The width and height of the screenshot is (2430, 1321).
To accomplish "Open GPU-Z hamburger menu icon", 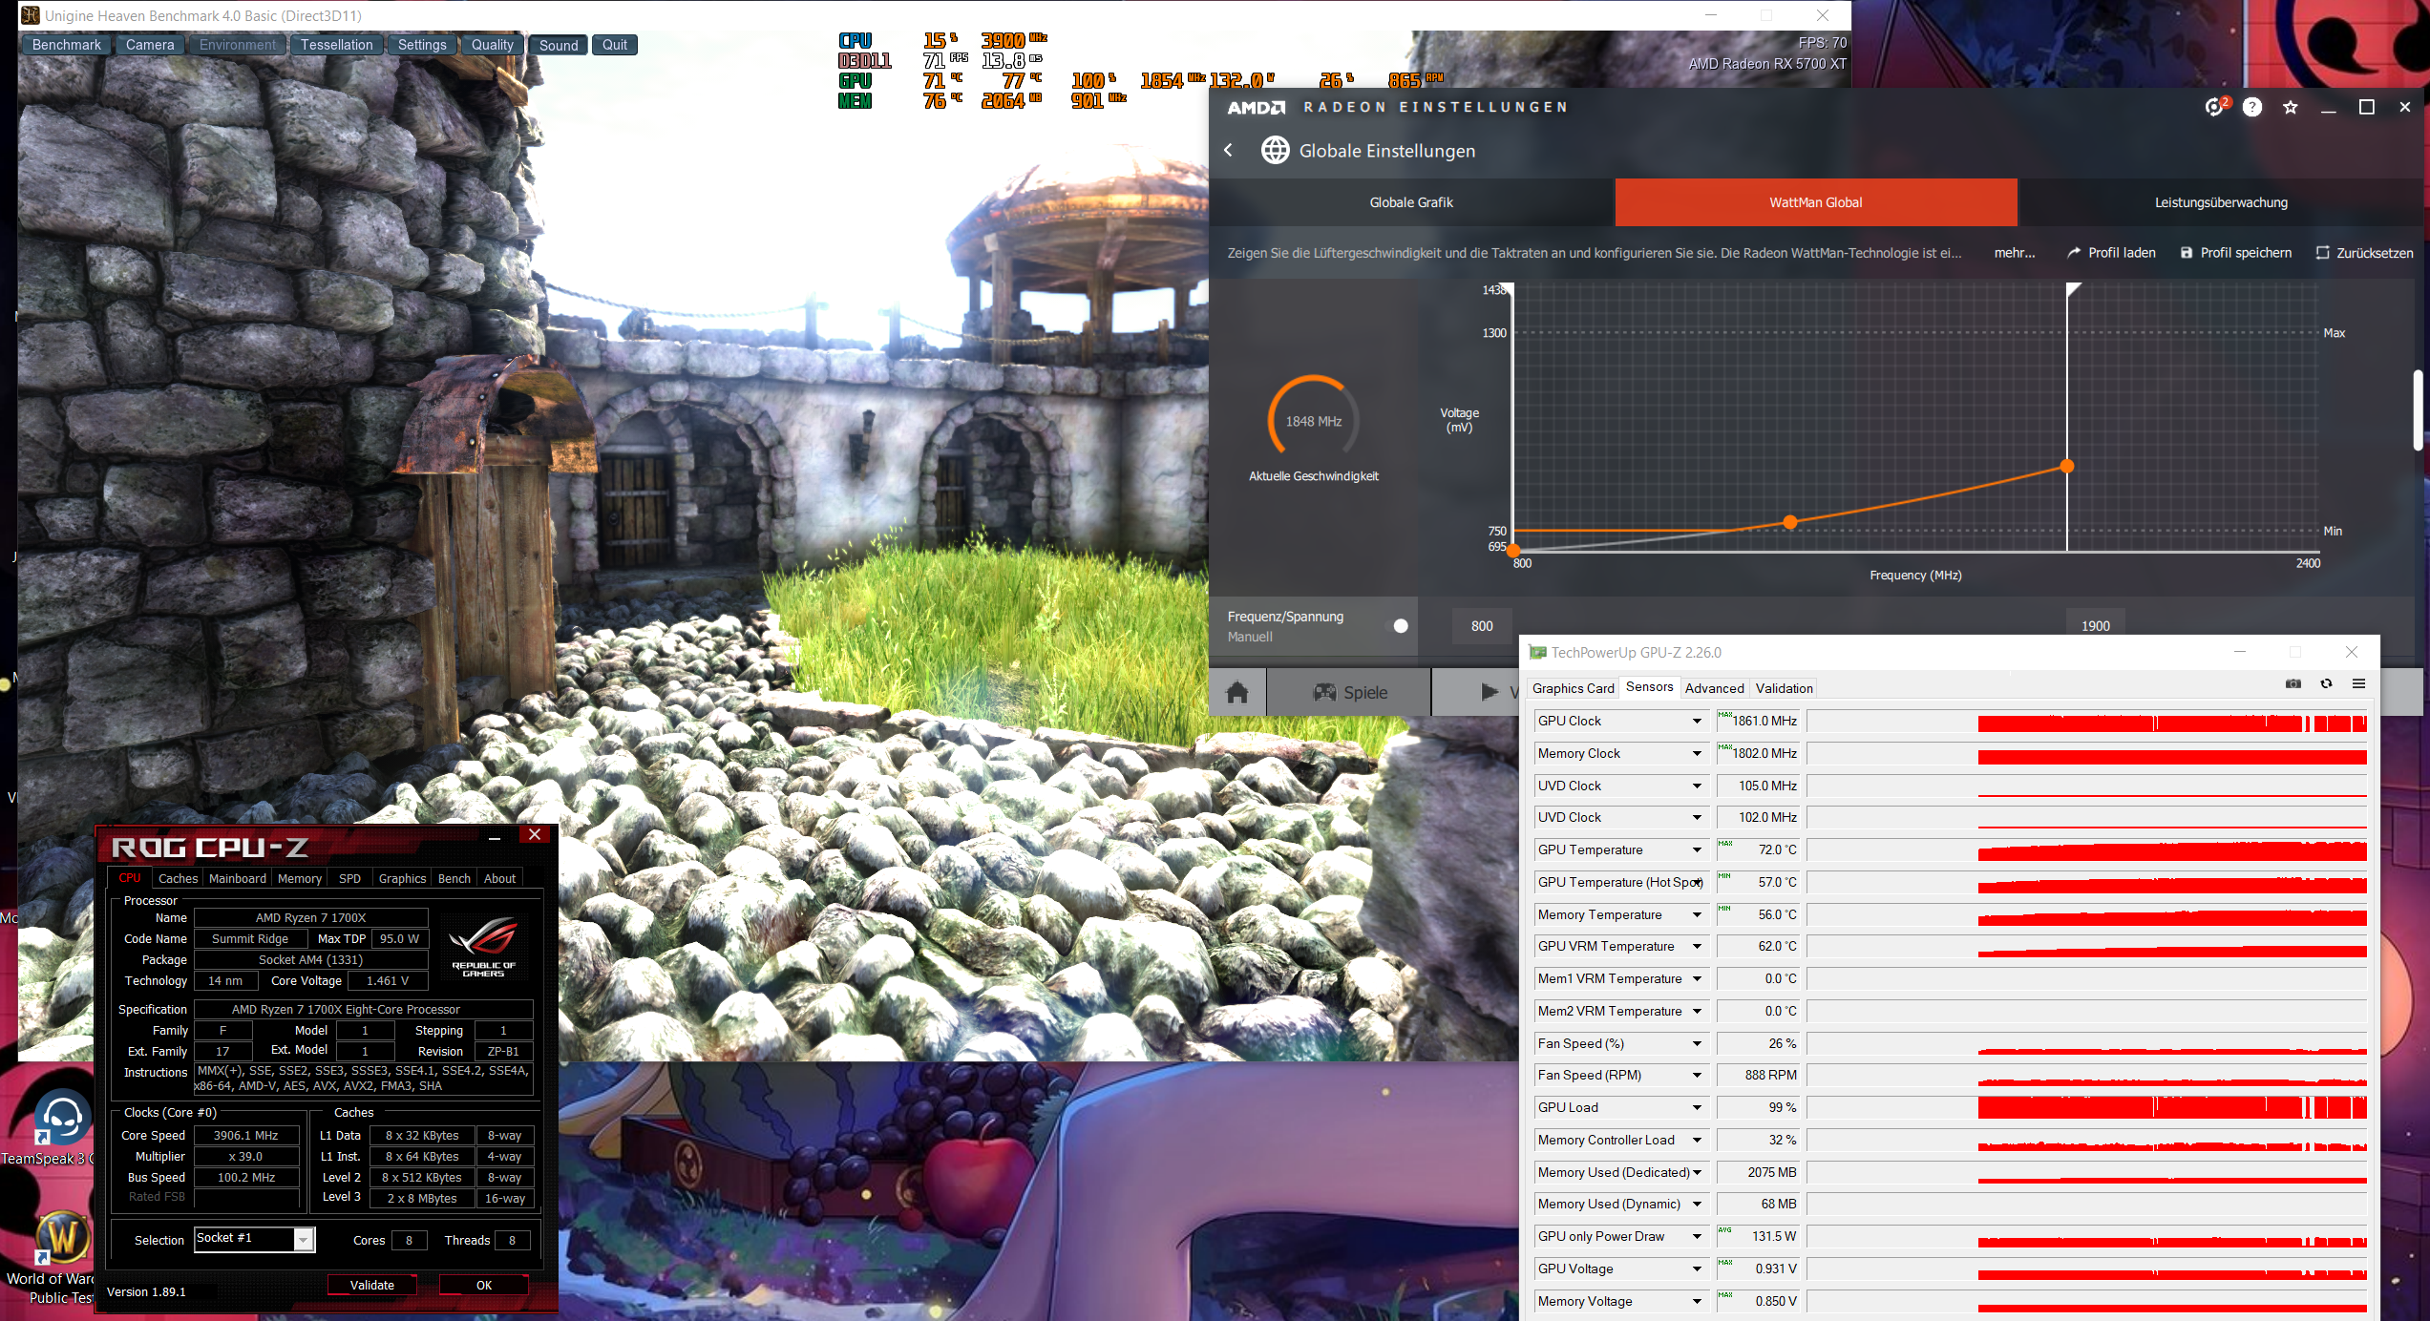I will pyautogui.click(x=2358, y=683).
